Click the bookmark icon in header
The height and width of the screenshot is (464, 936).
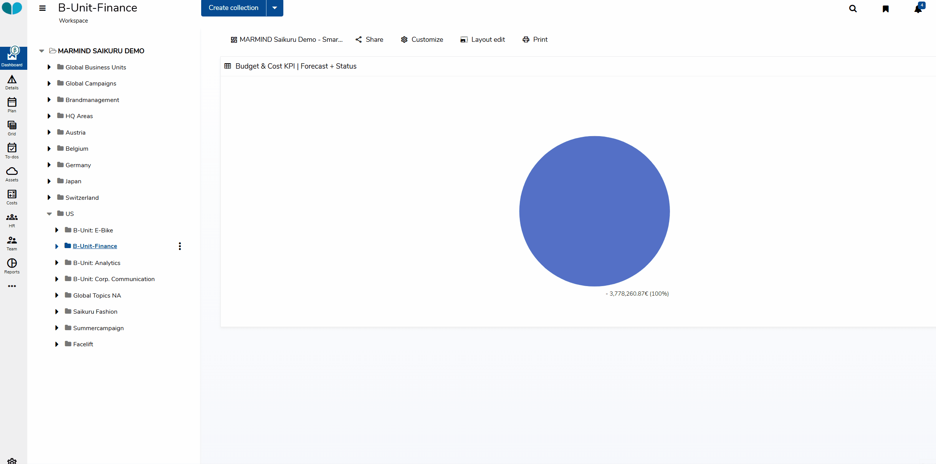[886, 9]
